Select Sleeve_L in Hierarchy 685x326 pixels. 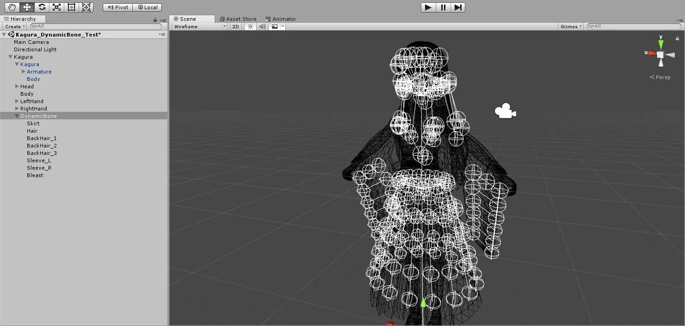39,160
